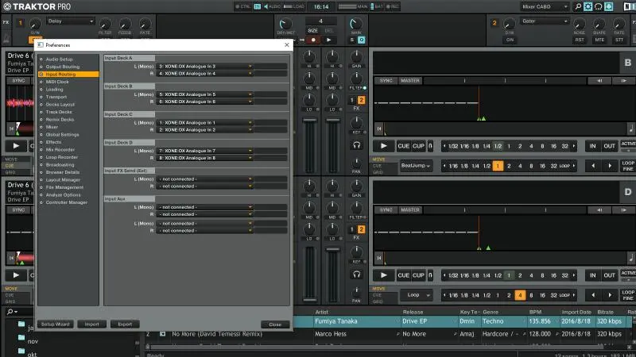This screenshot has width=636, height=357.
Task: Enable SYNC on Deck B
Action: 386,80
